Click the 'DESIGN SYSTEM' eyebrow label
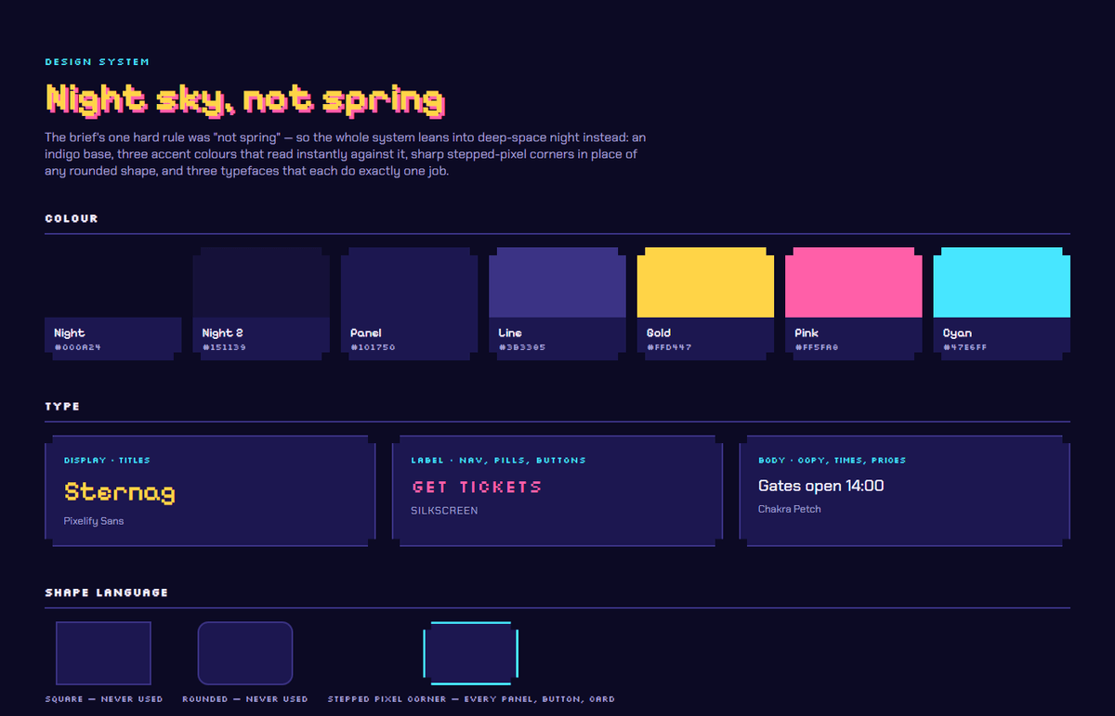This screenshot has width=1115, height=716. 98,62
